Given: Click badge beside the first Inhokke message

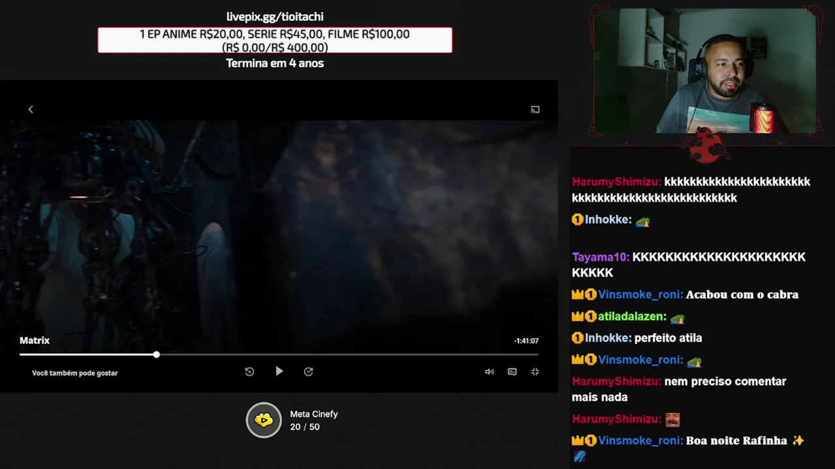Looking at the screenshot, I should coord(577,220).
